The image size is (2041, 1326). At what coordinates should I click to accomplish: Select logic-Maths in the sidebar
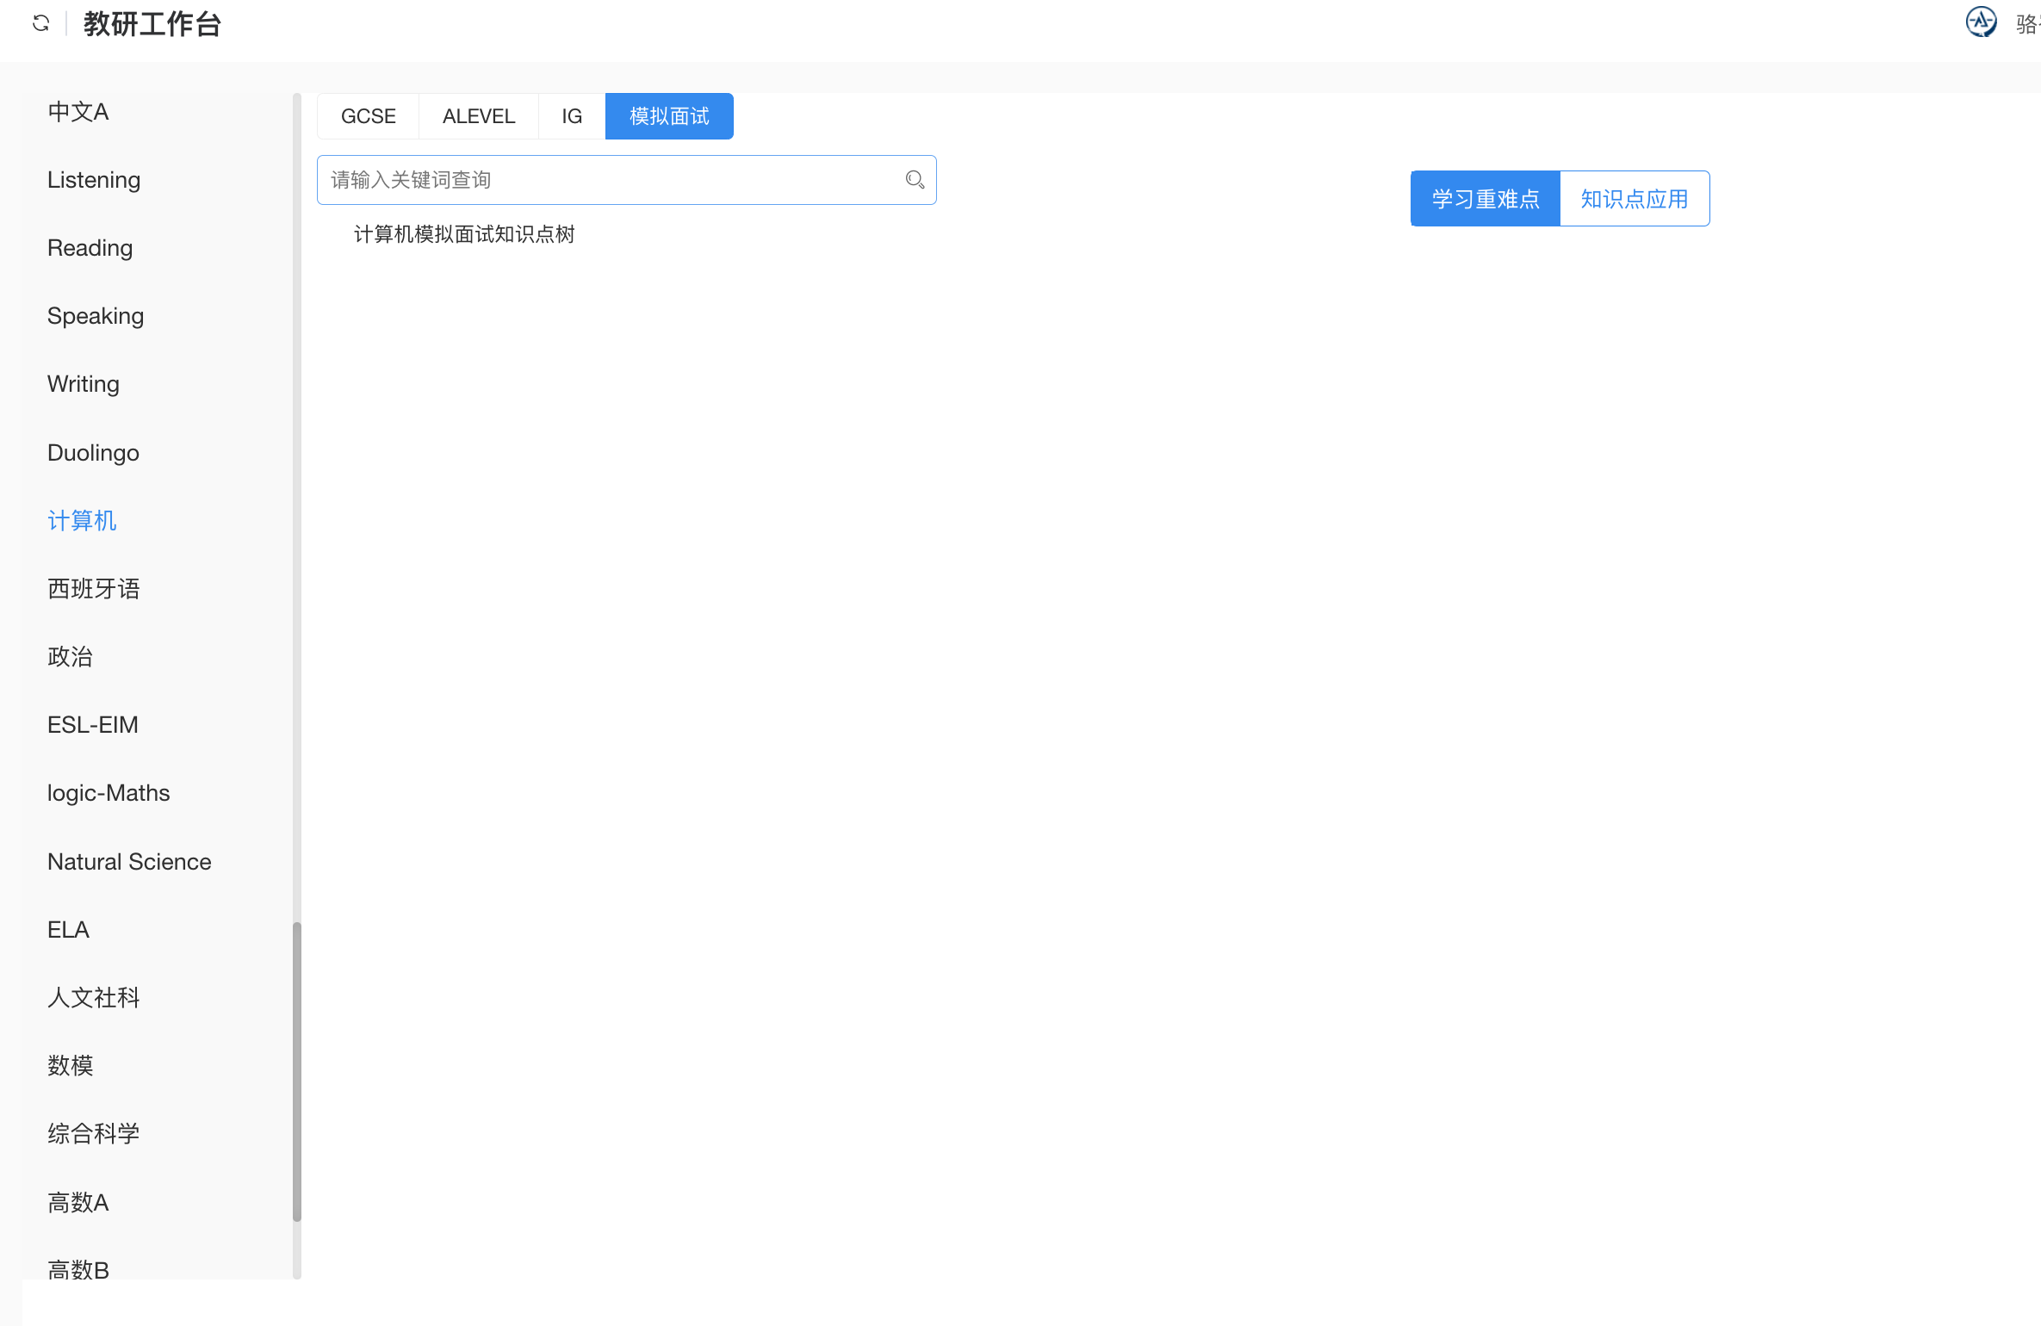[109, 793]
